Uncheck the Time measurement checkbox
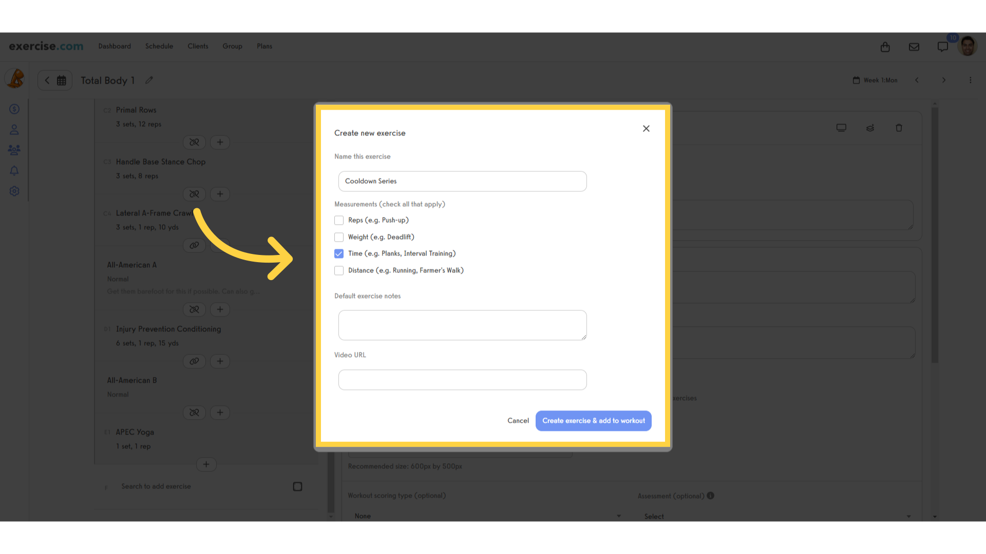Viewport: 986px width, 554px height. 339,254
